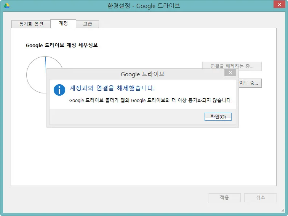Click the 확인(O) button in the dialog

pyautogui.click(x=218, y=117)
